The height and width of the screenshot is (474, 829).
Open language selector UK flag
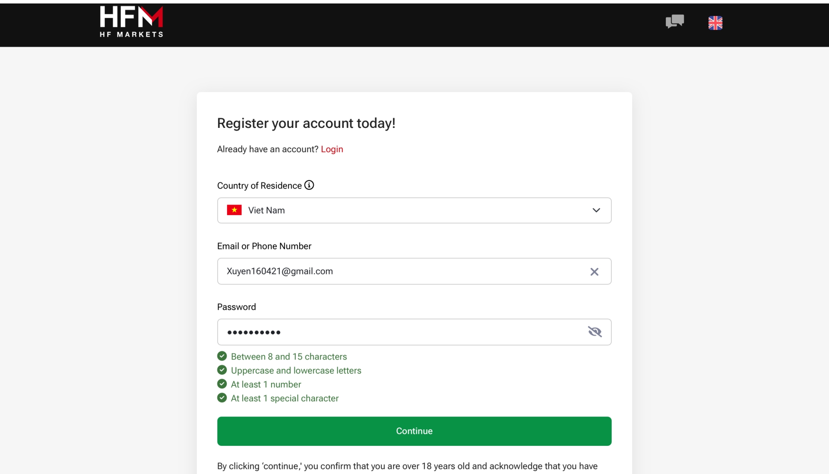coord(715,22)
